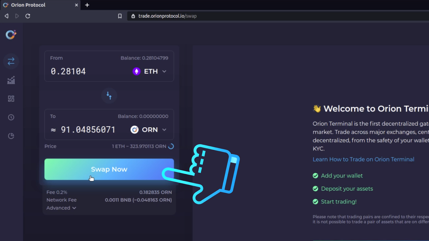Go forward in browser
429x241 pixels.
click(x=17, y=16)
